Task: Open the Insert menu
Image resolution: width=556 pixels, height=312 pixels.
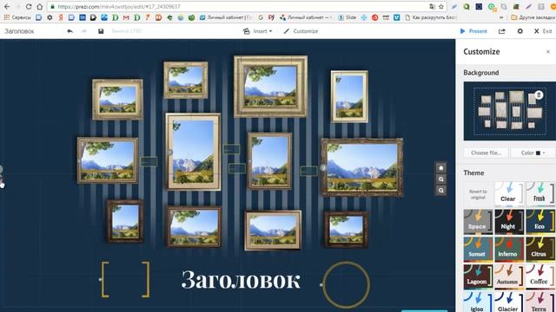Action: [x=258, y=31]
